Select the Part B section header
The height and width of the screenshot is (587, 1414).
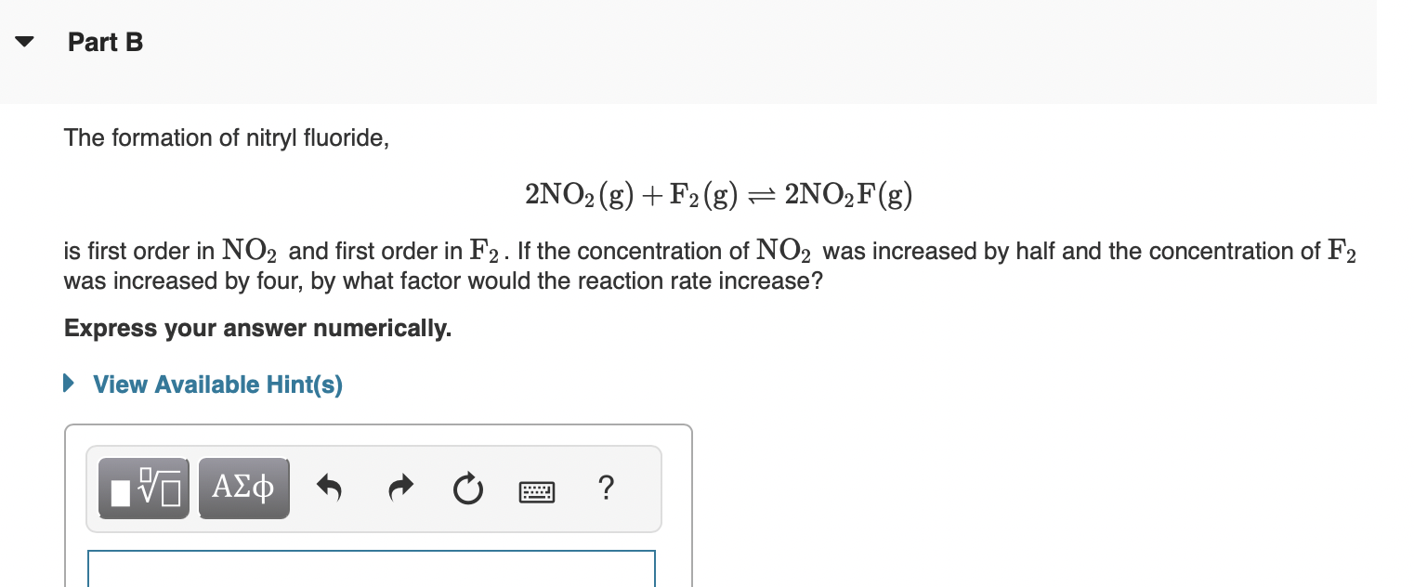pyautogui.click(x=105, y=42)
